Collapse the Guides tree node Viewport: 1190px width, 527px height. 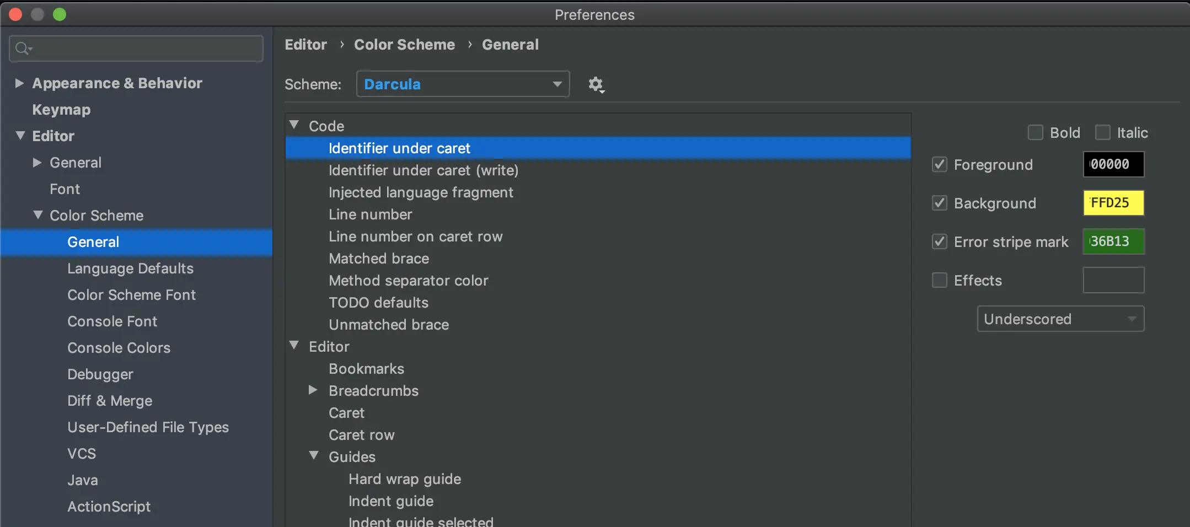314,456
